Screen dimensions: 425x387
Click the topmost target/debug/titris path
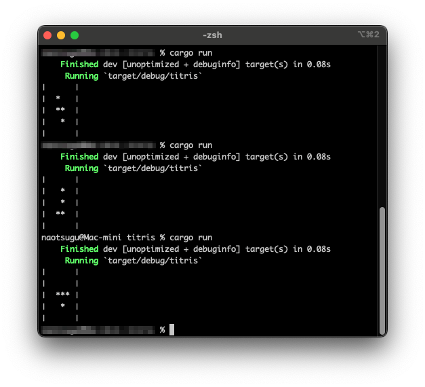click(153, 75)
